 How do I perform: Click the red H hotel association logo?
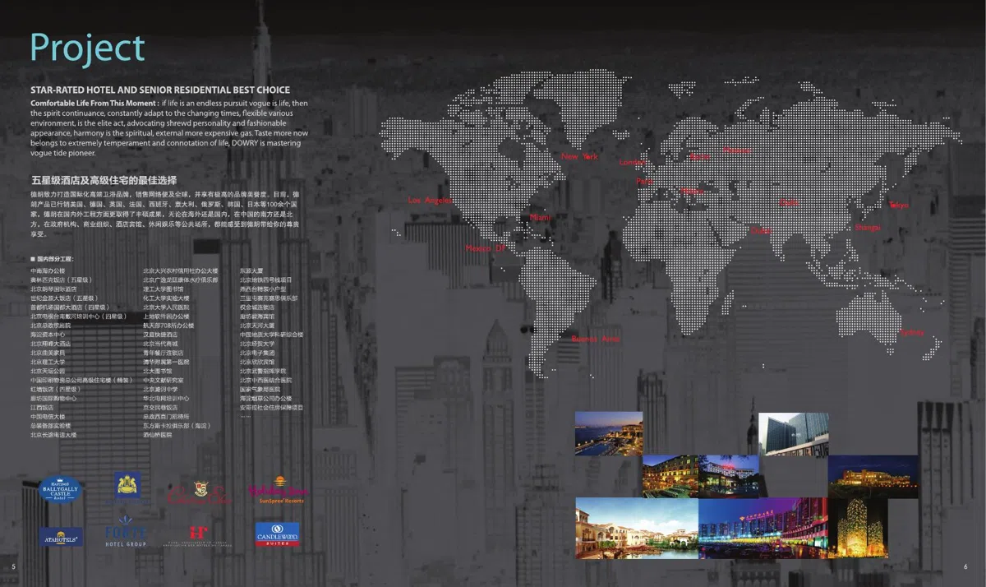point(199,534)
